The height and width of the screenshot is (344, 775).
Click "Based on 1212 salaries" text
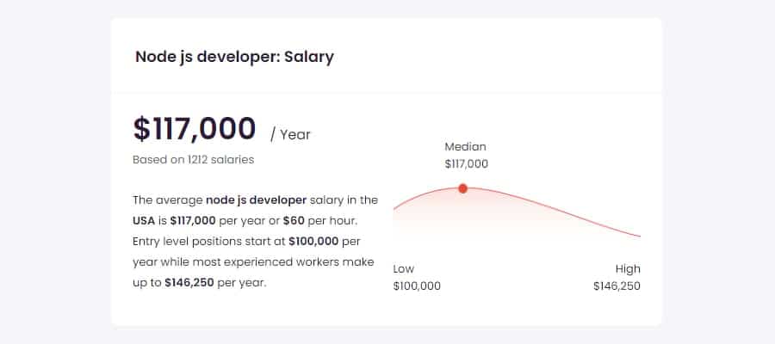[x=193, y=159]
